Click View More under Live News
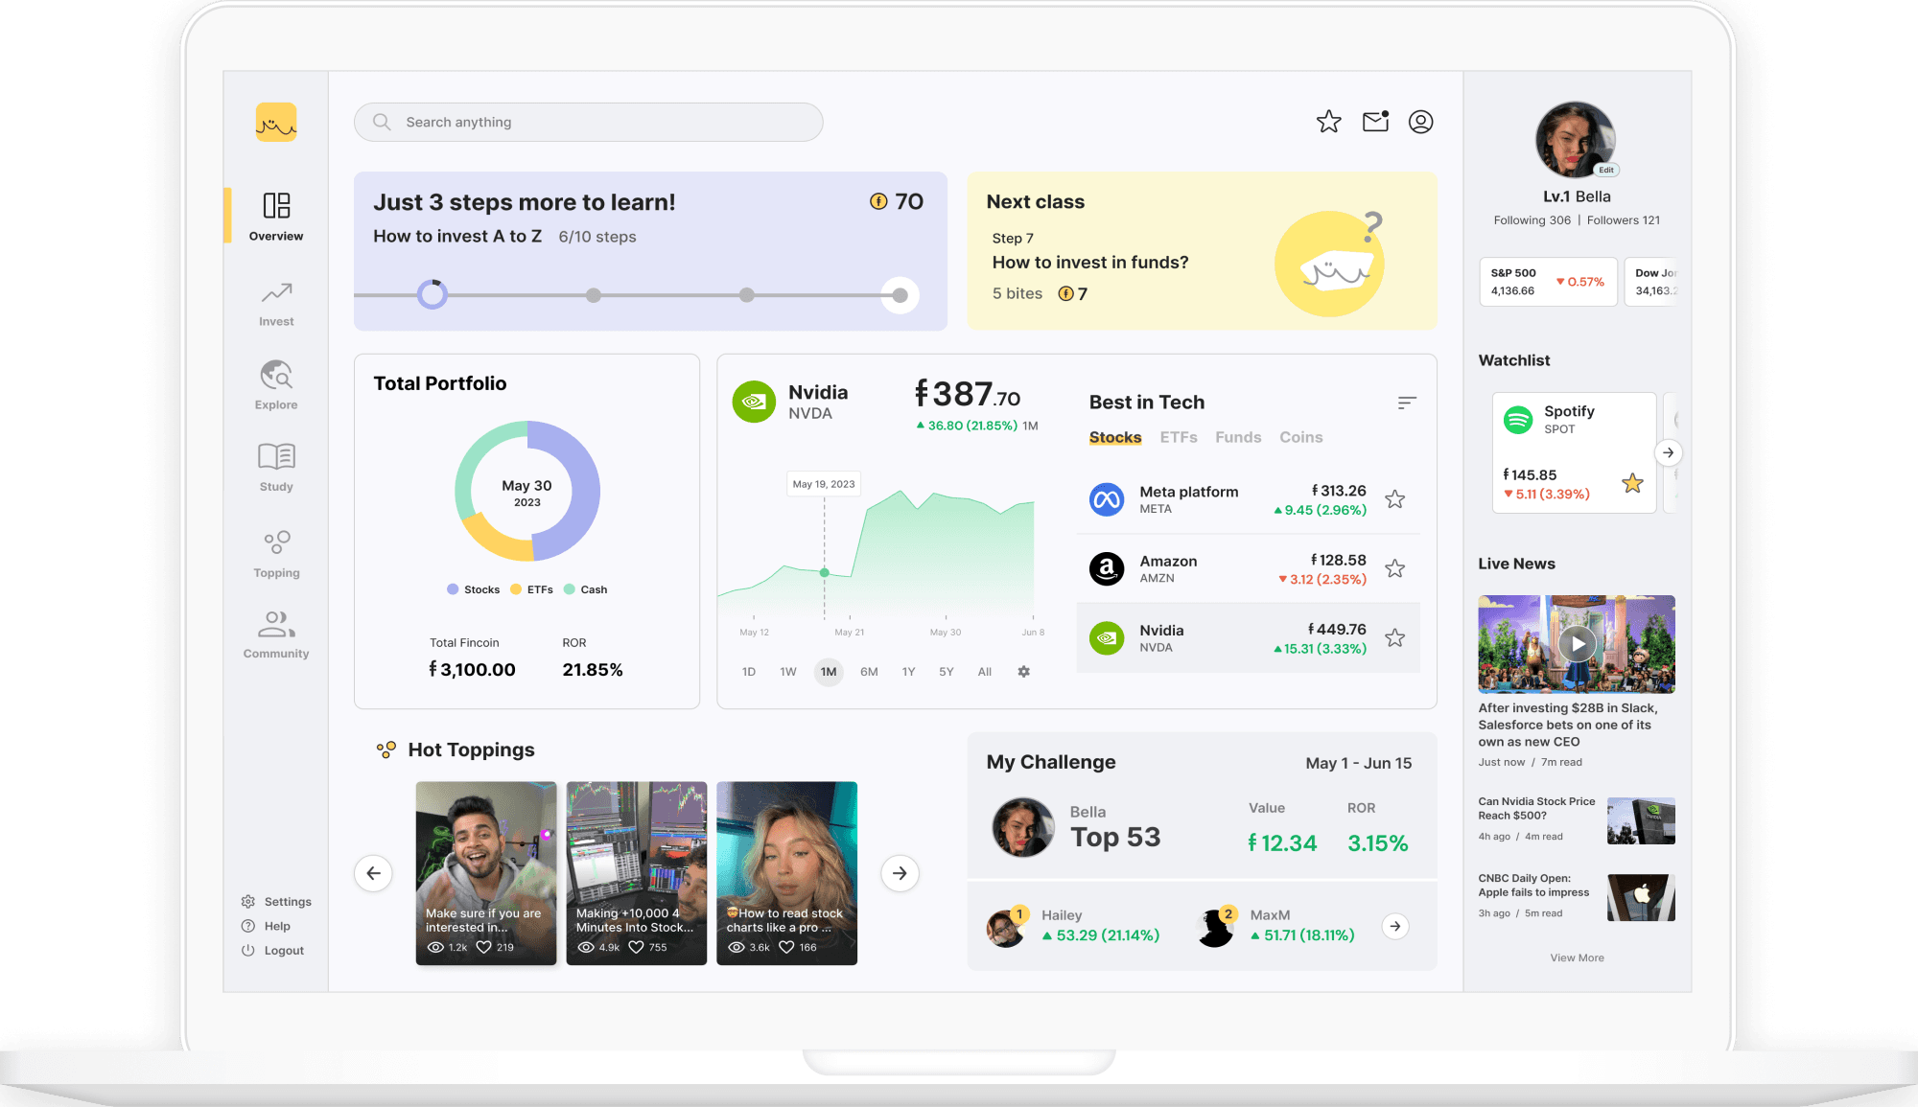The width and height of the screenshot is (1918, 1107). point(1577,957)
